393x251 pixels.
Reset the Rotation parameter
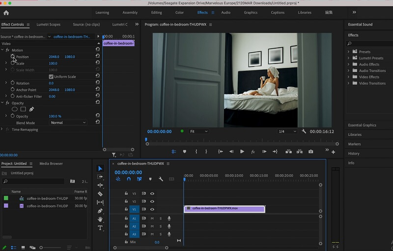pyautogui.click(x=97, y=82)
